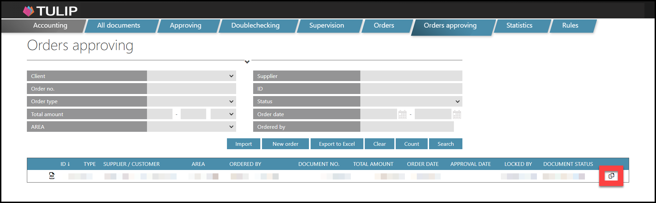Click into the Order no. text field

pos(191,89)
